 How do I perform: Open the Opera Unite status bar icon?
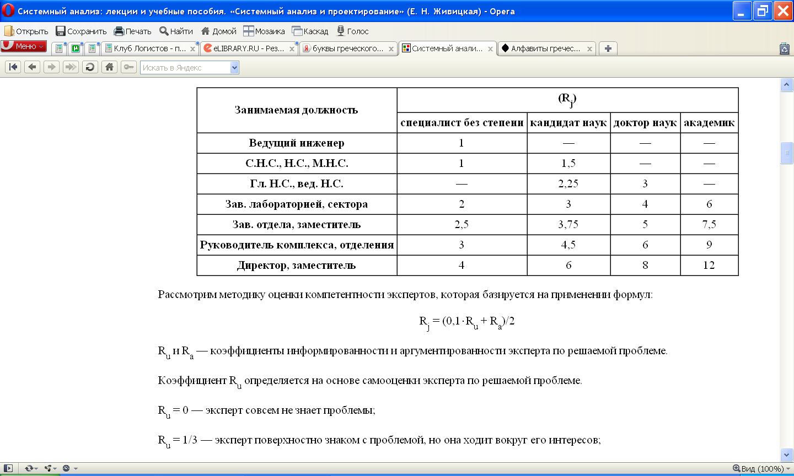pyautogui.click(x=50, y=468)
